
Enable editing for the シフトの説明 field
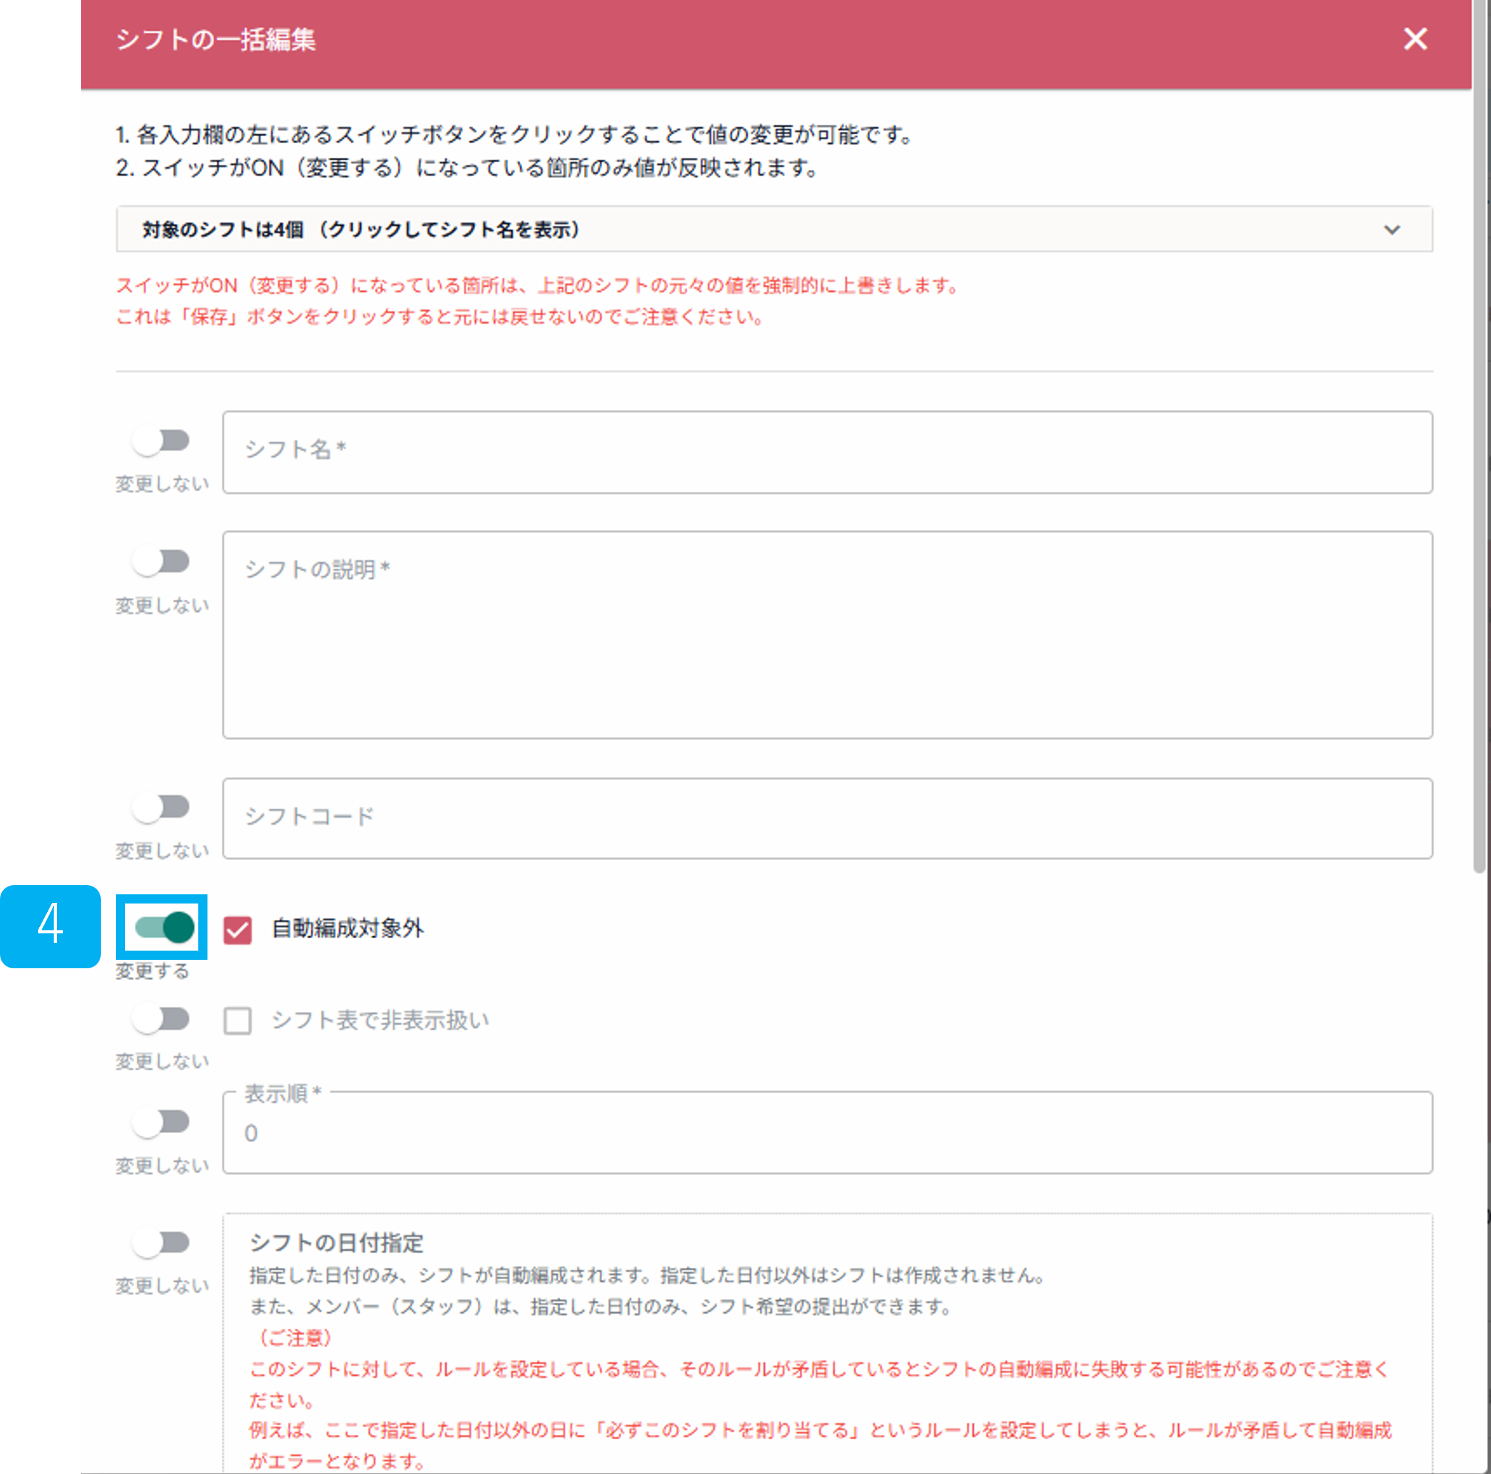click(x=161, y=561)
